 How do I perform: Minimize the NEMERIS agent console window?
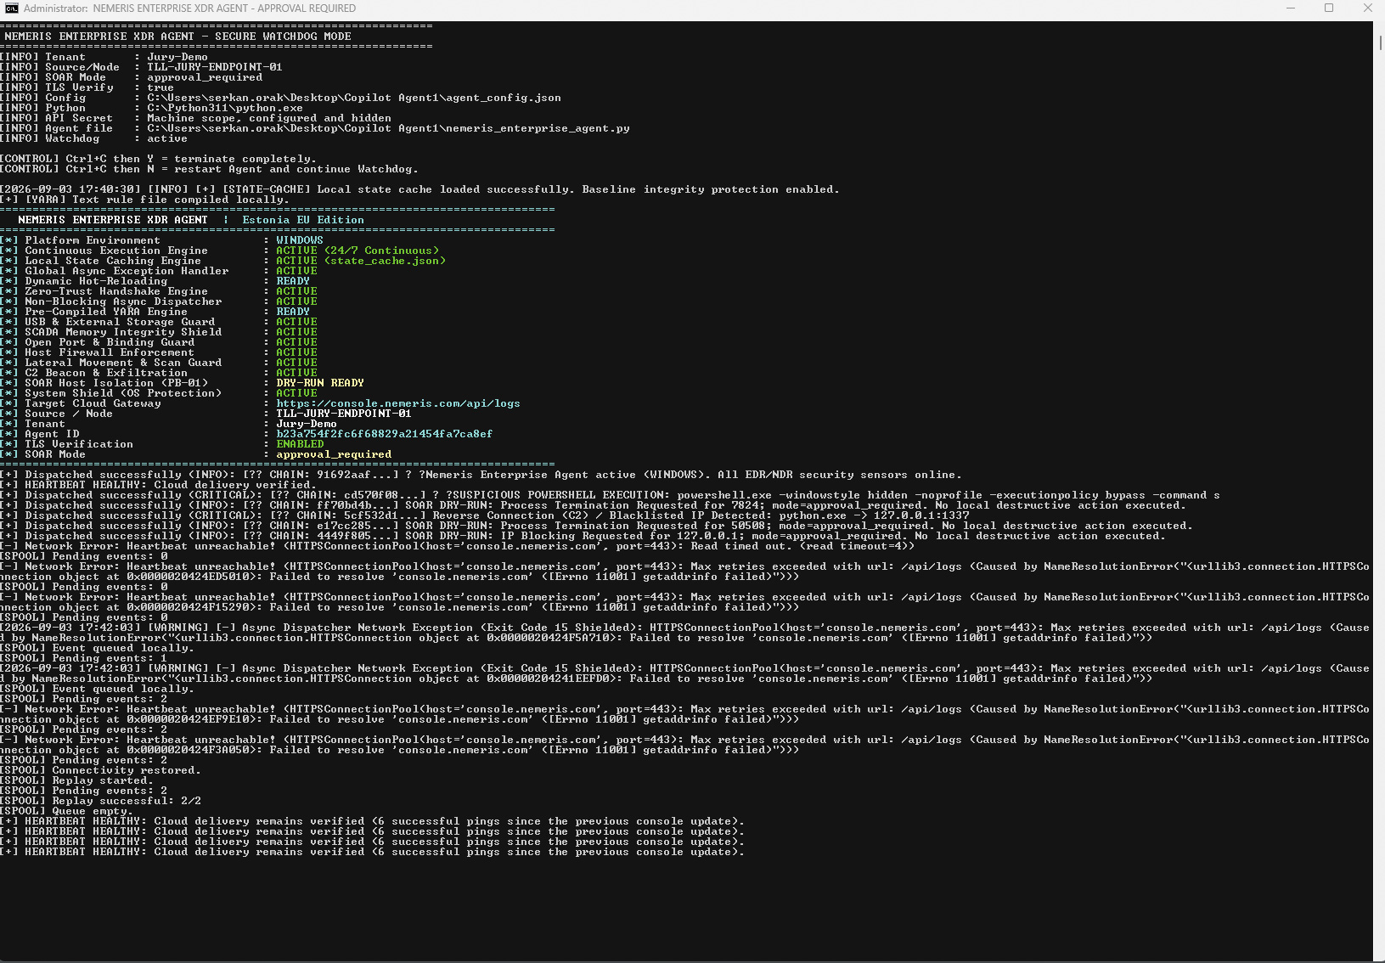(x=1291, y=8)
